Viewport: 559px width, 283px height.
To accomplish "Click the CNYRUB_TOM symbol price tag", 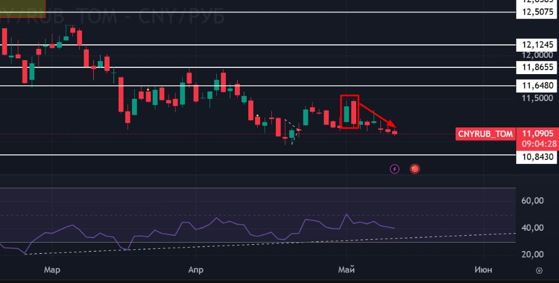I will [485, 134].
